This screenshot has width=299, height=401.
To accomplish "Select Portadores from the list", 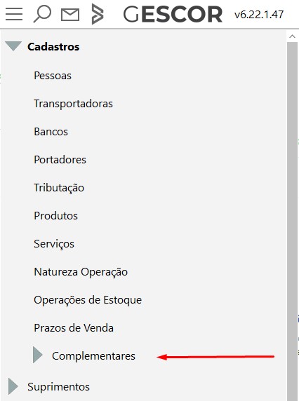I will click(x=60, y=160).
